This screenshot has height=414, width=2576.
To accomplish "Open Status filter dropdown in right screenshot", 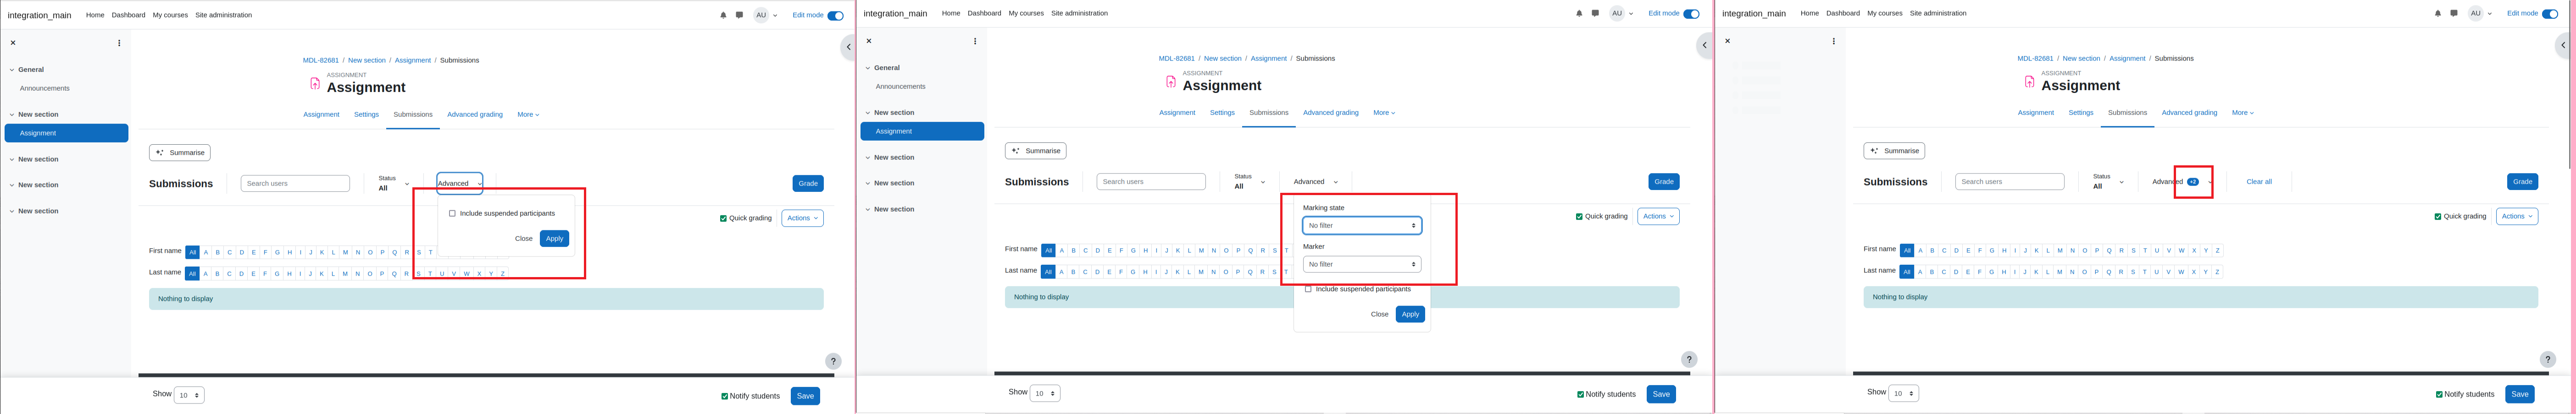I will coord(2108,181).
